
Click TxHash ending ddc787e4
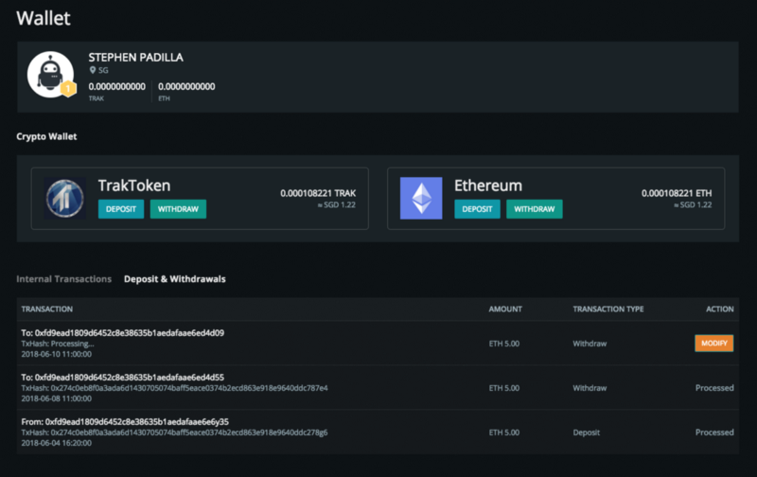click(174, 388)
